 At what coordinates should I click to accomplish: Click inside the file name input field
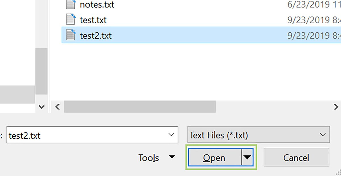[85, 135]
